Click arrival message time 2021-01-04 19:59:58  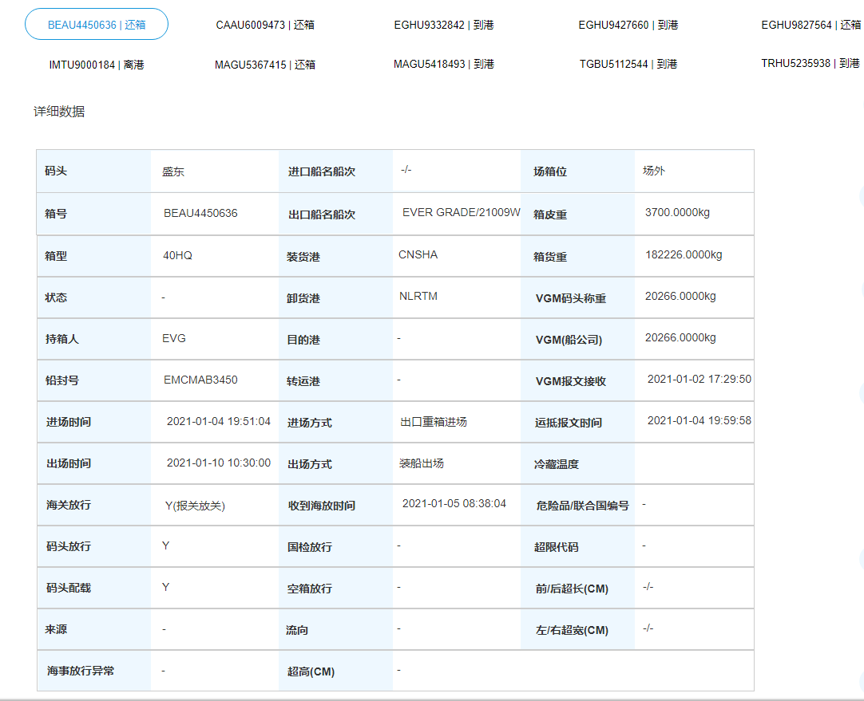pos(700,420)
